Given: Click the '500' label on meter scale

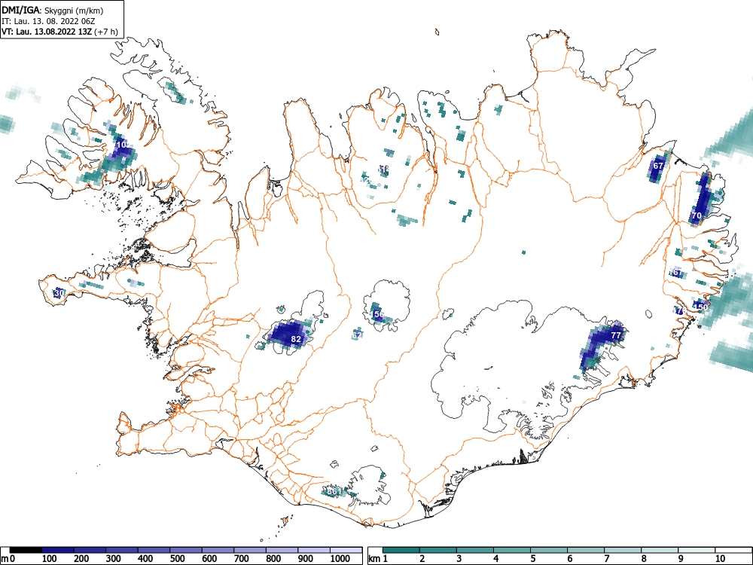Looking at the screenshot, I should click(x=177, y=559).
